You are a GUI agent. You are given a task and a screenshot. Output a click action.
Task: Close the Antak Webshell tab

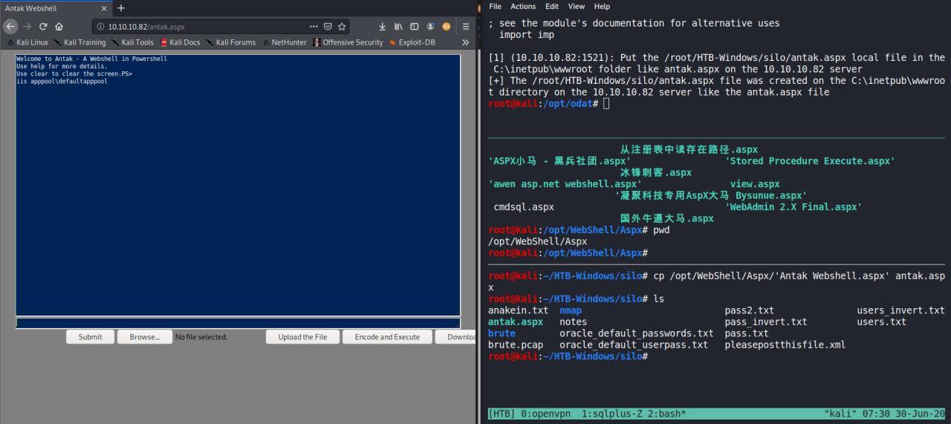[x=103, y=8]
